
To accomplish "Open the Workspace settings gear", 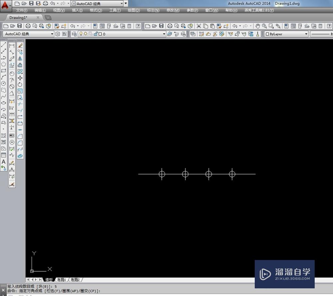I will pos(58,34).
